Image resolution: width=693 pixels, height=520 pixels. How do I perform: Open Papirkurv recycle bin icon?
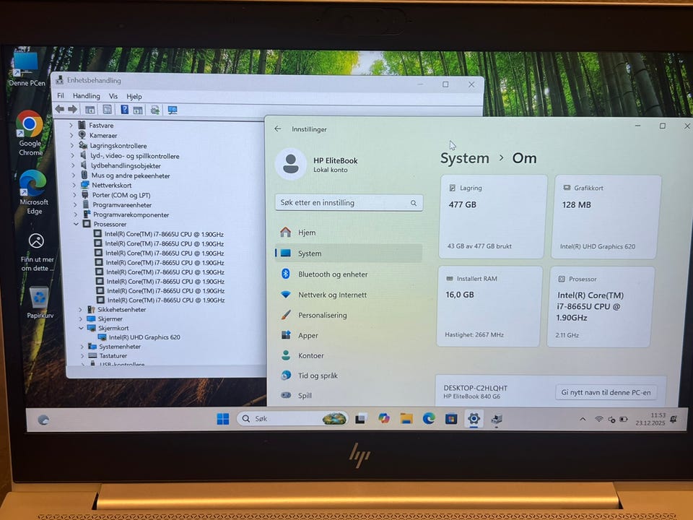point(40,302)
